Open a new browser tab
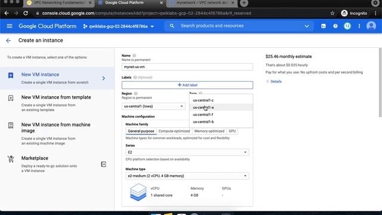 pos(244,3)
